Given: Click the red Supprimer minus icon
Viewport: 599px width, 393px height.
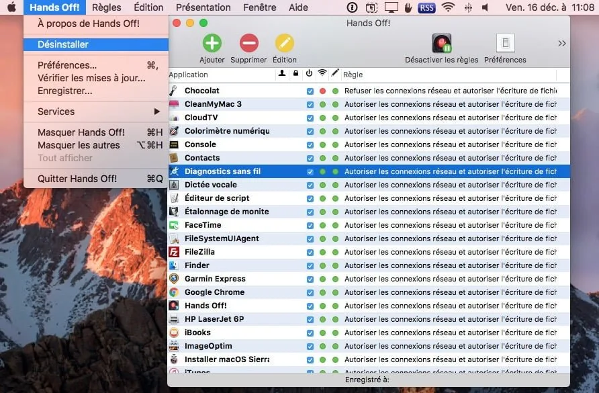Looking at the screenshot, I should [248, 43].
